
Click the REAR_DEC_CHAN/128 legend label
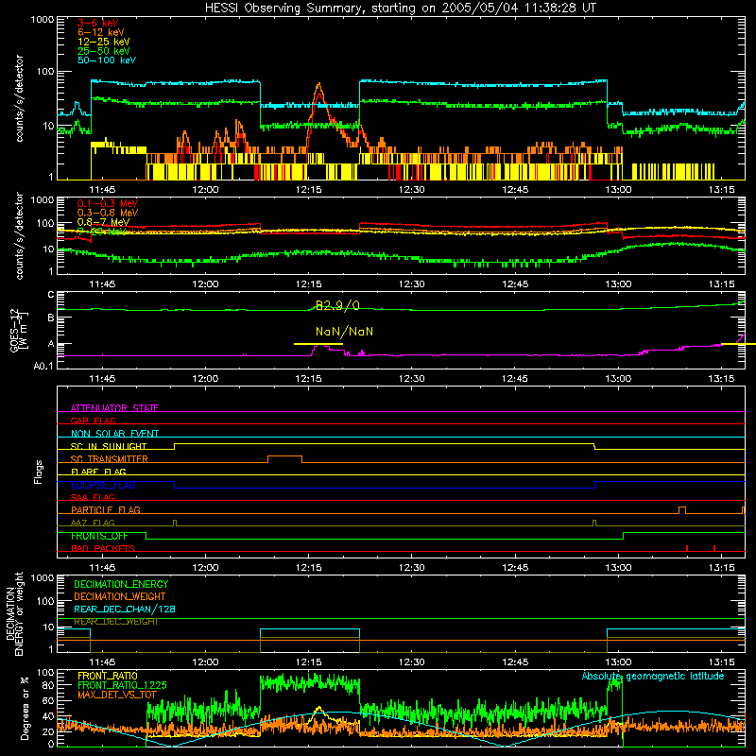click(x=125, y=609)
